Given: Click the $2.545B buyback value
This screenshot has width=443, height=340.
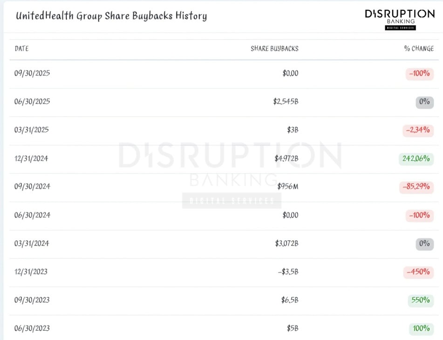Looking at the screenshot, I should [x=286, y=101].
